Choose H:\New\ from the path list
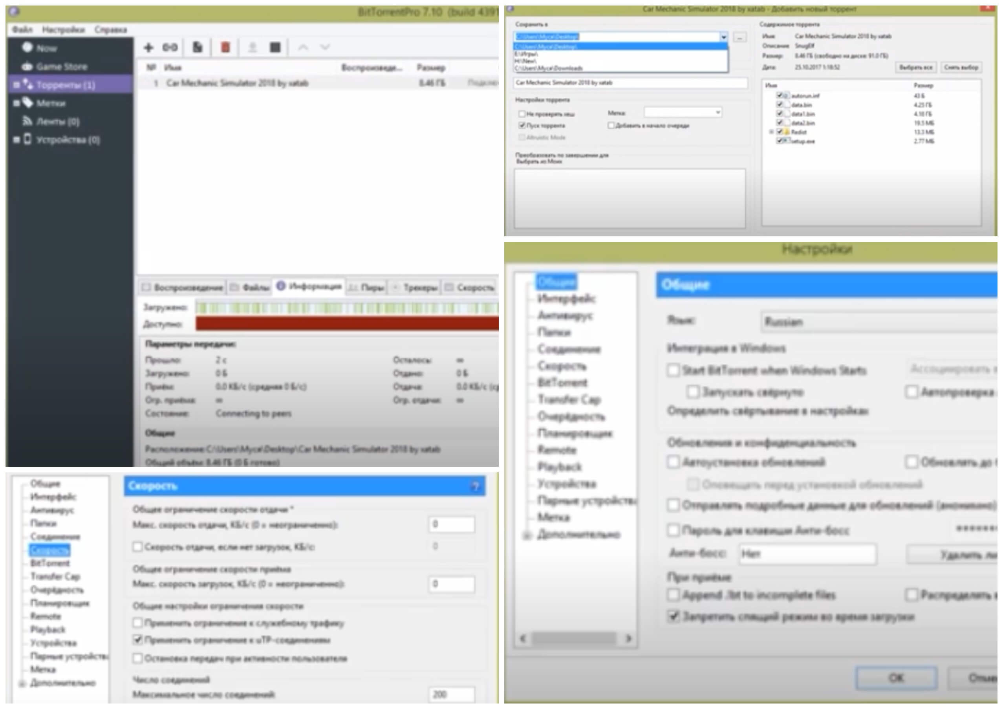Screen dimensions: 1003x709 620,61
